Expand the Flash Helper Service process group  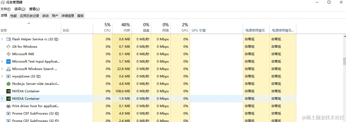[x=2, y=39]
